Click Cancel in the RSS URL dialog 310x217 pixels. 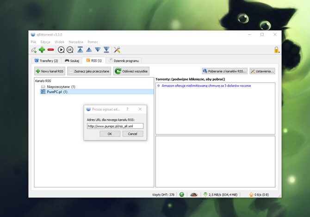click(133, 134)
